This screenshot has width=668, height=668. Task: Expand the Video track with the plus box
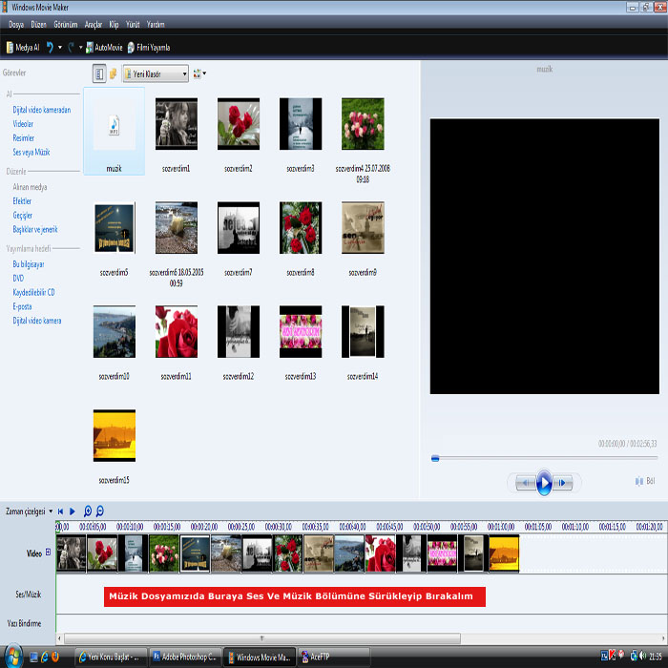(x=49, y=553)
